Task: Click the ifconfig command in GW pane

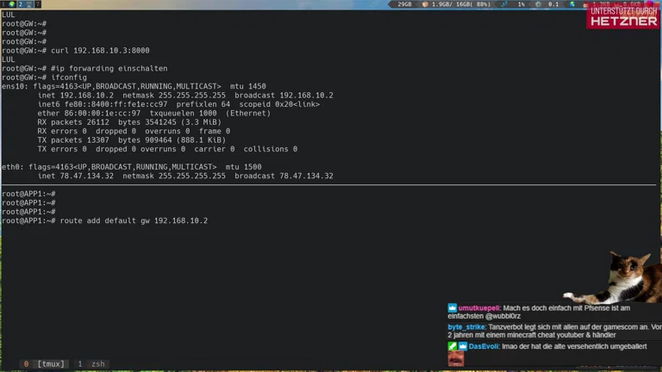Action: [x=69, y=77]
